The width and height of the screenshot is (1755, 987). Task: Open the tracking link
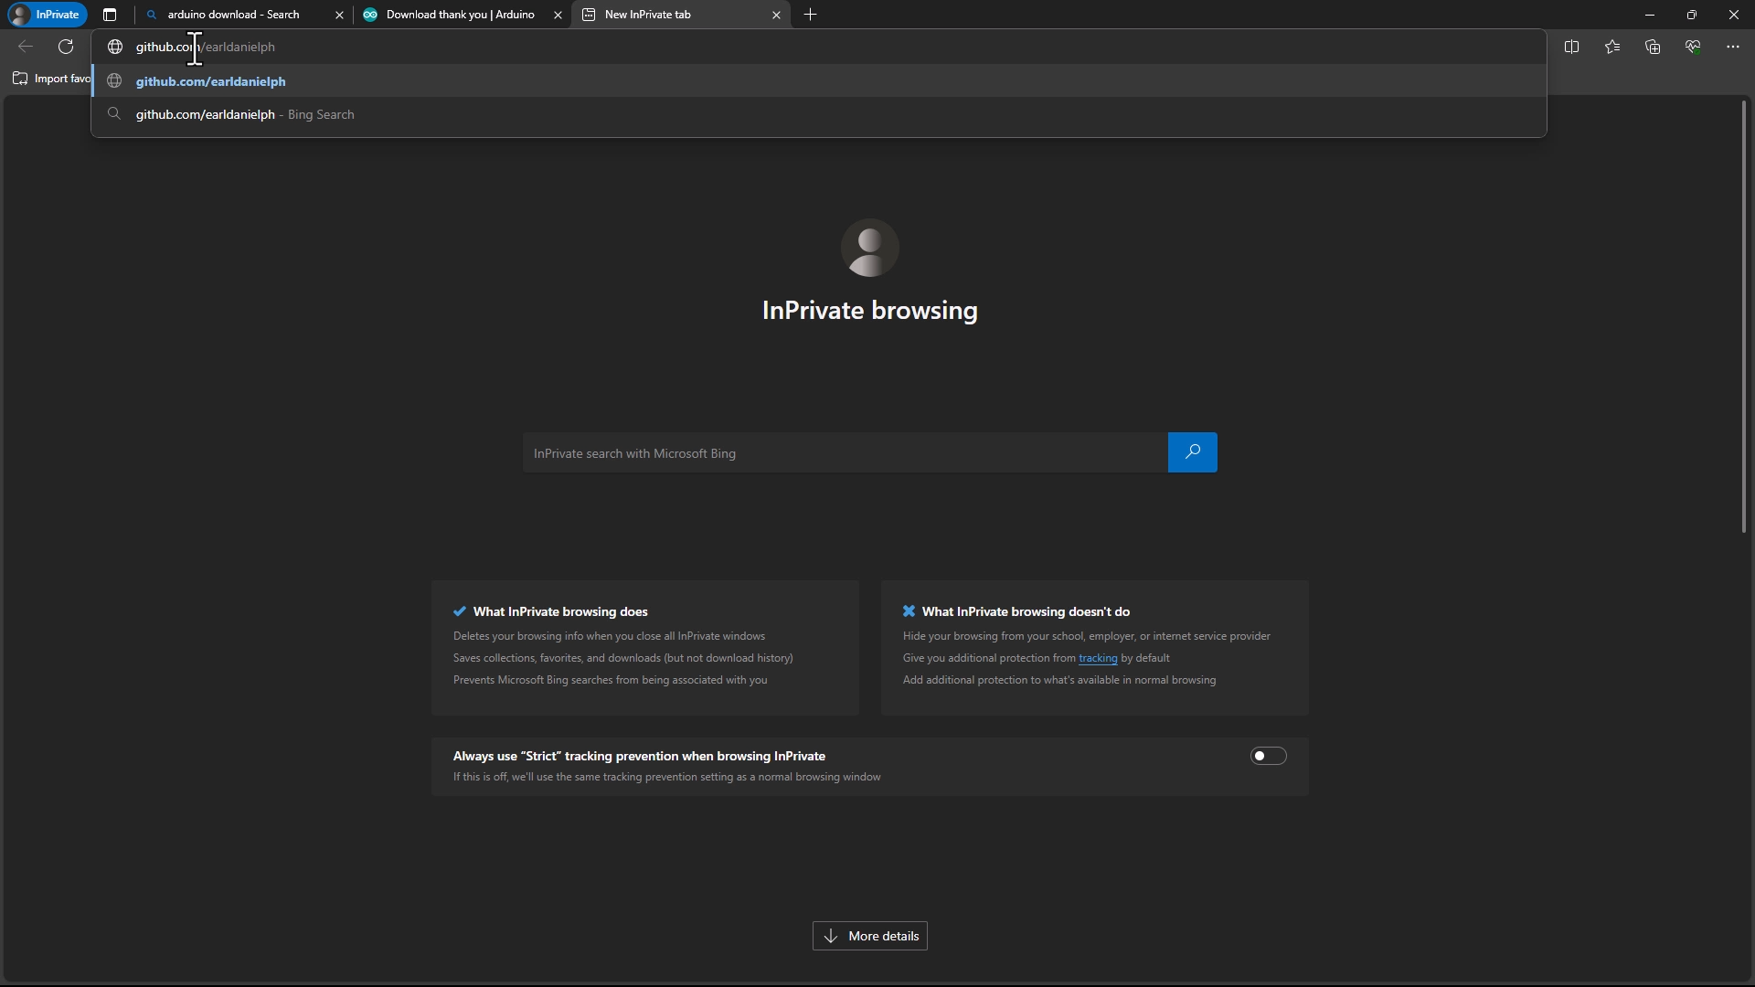(1098, 658)
